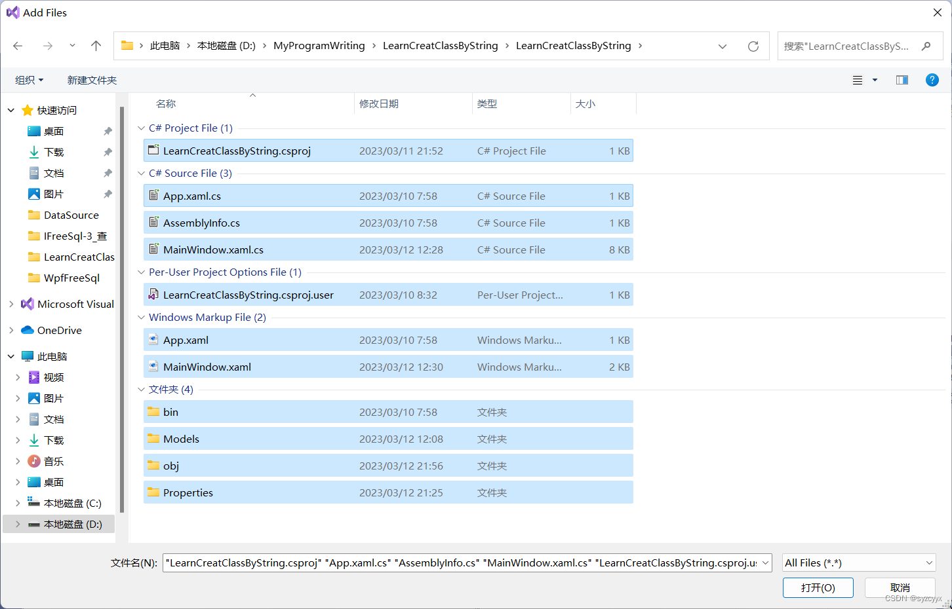Navigate up one folder level

[96, 45]
